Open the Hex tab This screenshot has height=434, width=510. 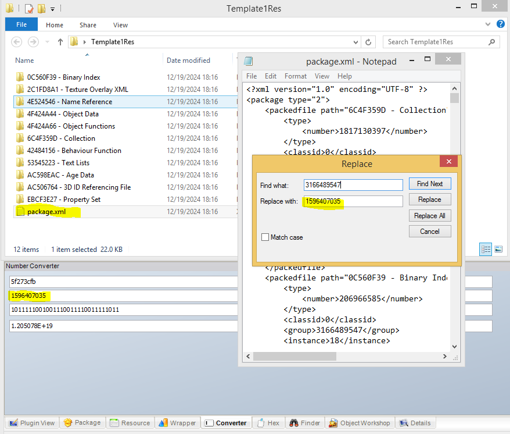pos(269,423)
